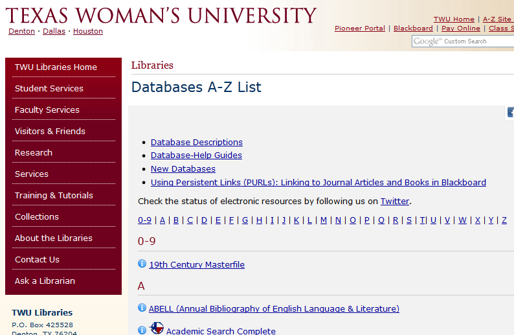The width and height of the screenshot is (514, 335).
Task: Jump to letter K in index
Action: (x=296, y=220)
